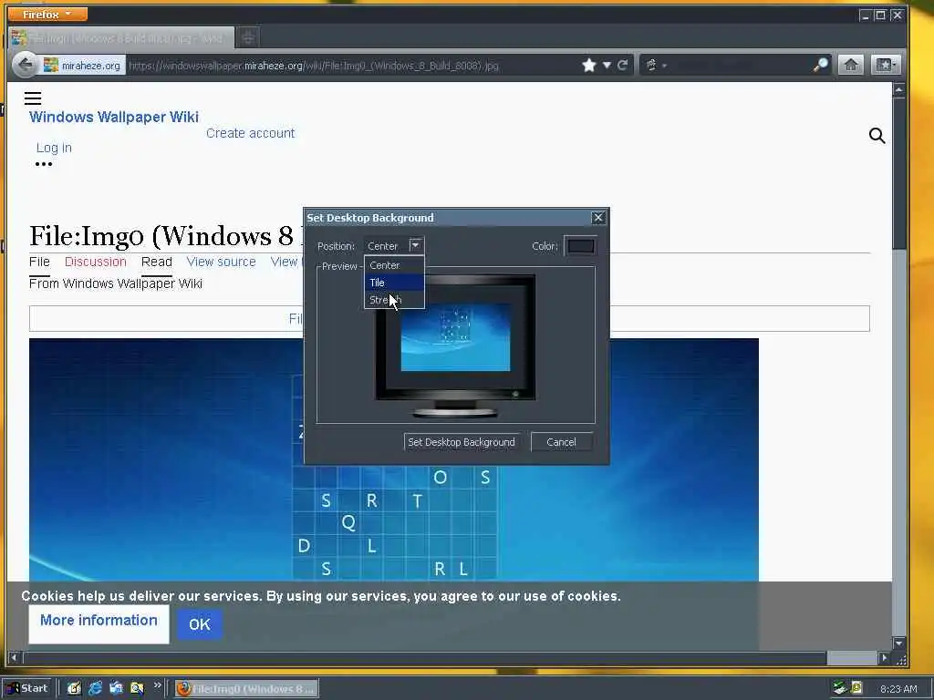Select the Read view tab
934x700 pixels.
157,262
